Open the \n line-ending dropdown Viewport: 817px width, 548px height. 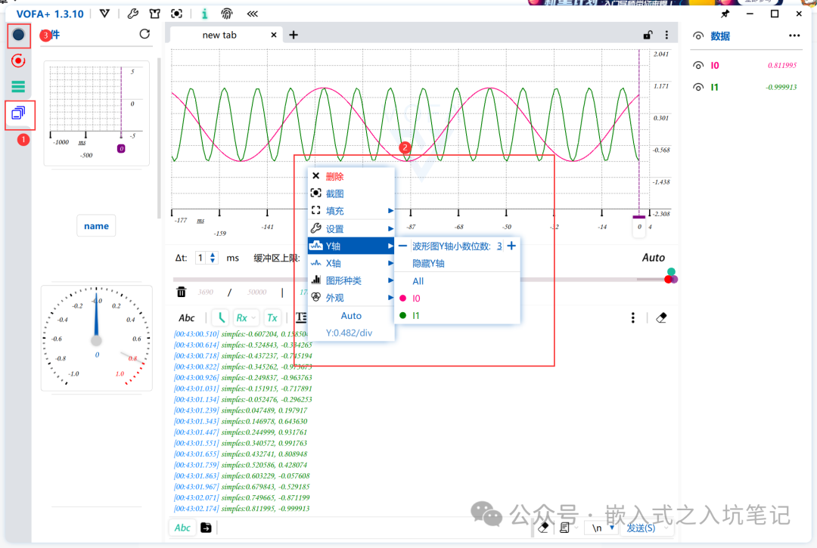[612, 528]
